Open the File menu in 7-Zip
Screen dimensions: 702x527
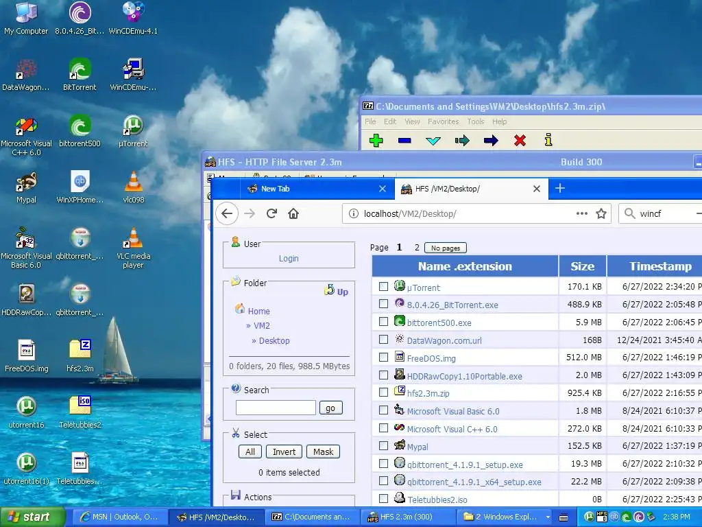370,121
